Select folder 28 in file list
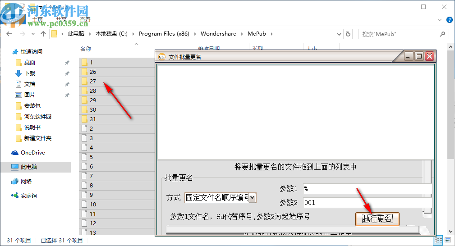 (117, 91)
